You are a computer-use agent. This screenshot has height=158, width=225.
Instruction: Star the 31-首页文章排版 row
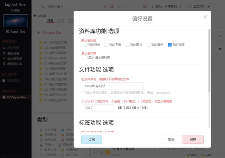click(102, 152)
